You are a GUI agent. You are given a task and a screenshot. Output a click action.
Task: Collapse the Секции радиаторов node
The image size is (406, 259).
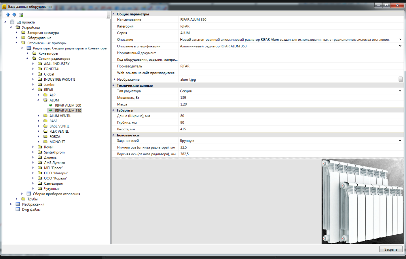(27, 58)
